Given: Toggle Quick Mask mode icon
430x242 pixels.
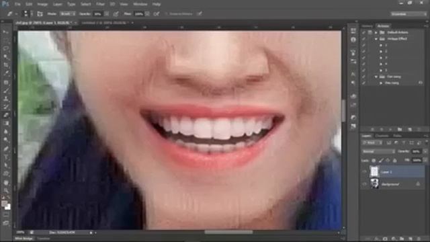Looking at the screenshot, I should [x=6, y=215].
